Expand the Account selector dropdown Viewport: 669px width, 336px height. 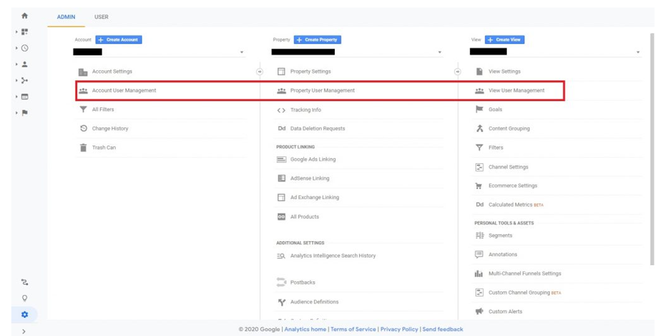click(242, 52)
